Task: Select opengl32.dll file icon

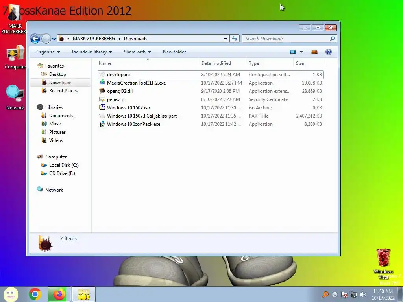Action: tap(102, 91)
